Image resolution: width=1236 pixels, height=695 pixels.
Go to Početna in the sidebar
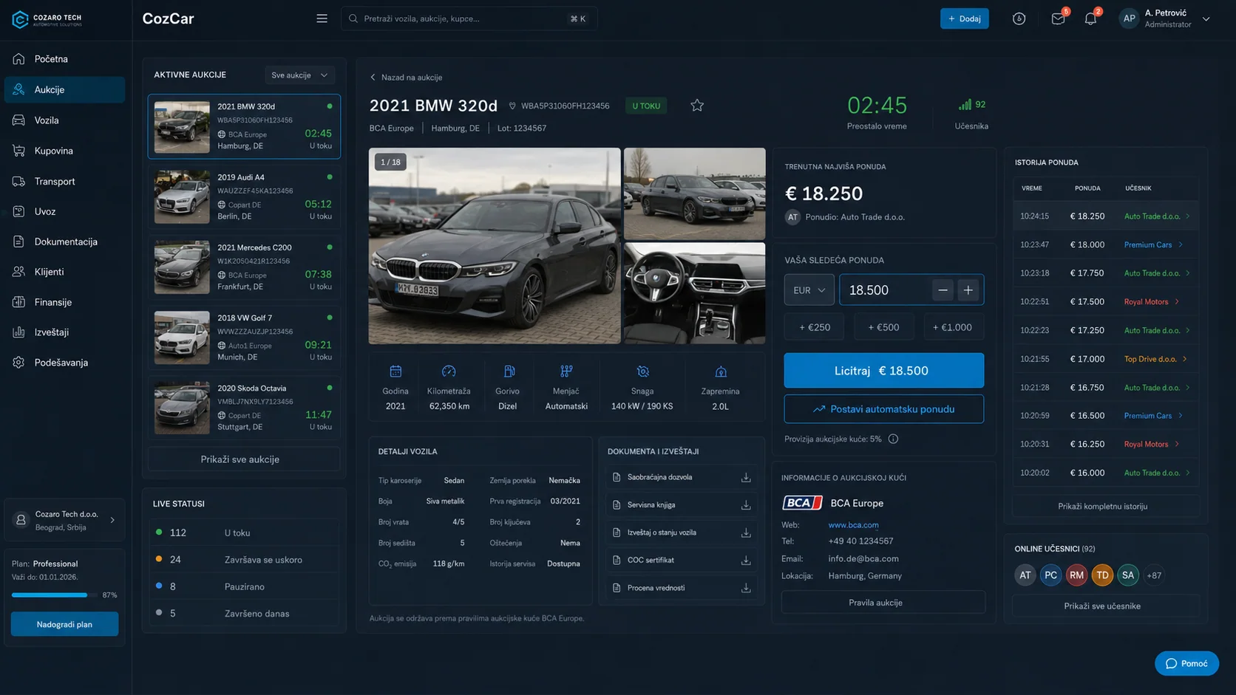64,59
